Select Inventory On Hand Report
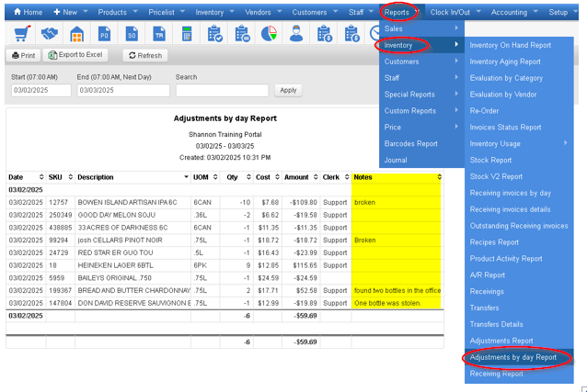Image resolution: width=587 pixels, height=392 pixels. point(519,45)
